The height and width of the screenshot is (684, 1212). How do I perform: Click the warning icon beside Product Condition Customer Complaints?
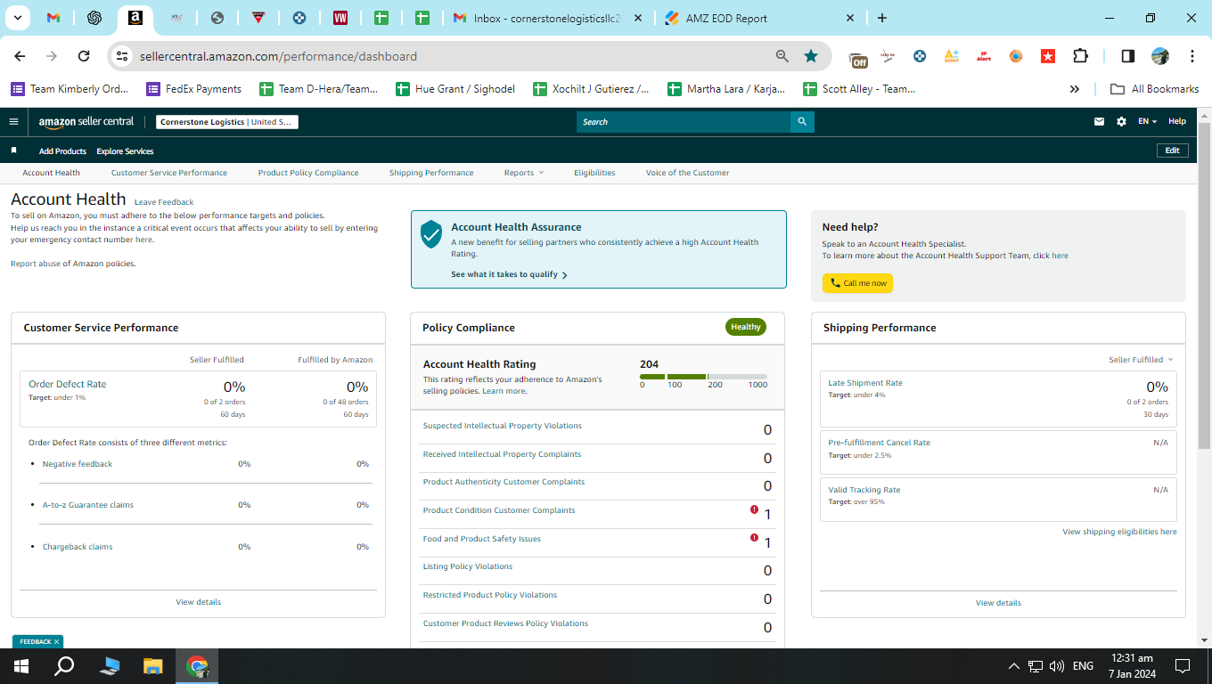click(754, 510)
